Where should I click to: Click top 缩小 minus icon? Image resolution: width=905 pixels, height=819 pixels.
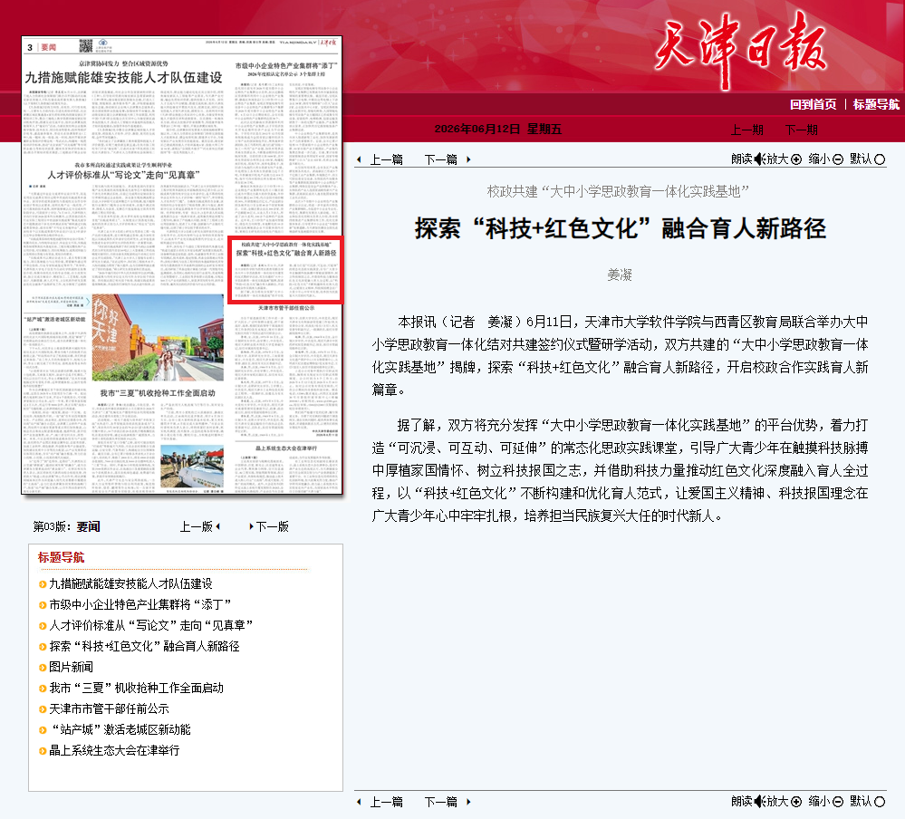(x=837, y=159)
